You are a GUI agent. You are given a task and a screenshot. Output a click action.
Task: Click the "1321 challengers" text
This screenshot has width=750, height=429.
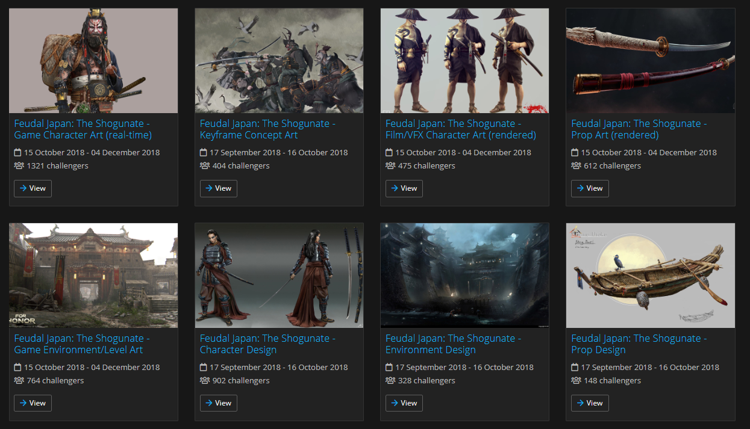58,165
